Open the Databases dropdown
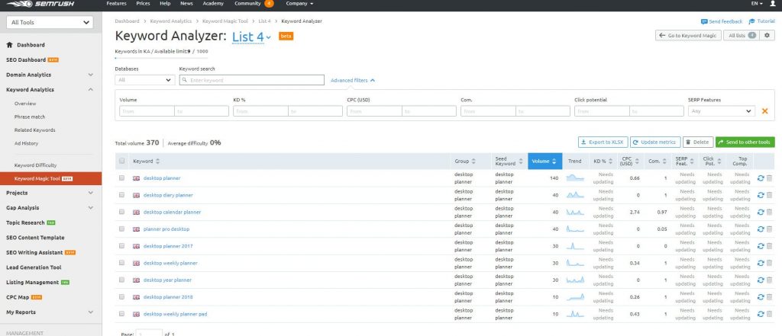Viewport: 782px width, 336px height. [144, 80]
